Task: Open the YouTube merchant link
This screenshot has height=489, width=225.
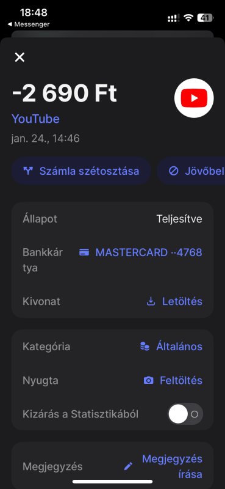Action: tap(35, 119)
